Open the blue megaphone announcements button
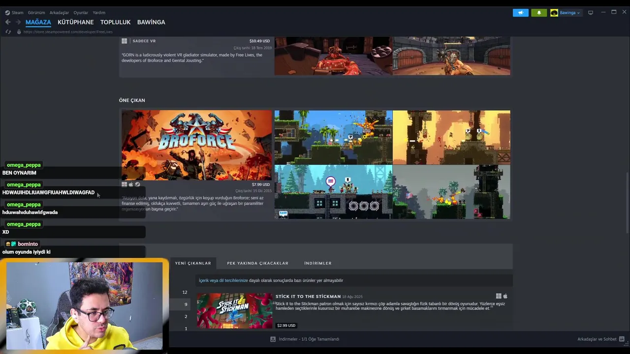 pos(520,13)
